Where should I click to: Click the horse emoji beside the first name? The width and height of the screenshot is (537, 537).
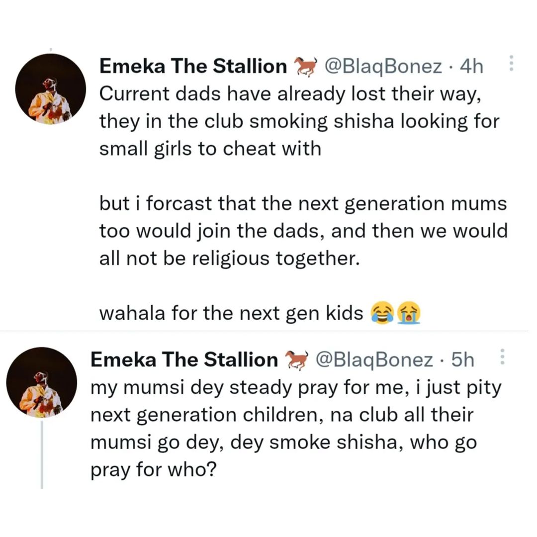pyautogui.click(x=306, y=67)
